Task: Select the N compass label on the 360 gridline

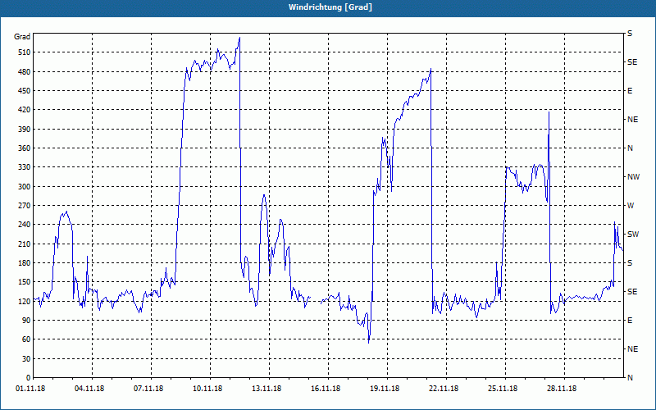Action: point(630,148)
